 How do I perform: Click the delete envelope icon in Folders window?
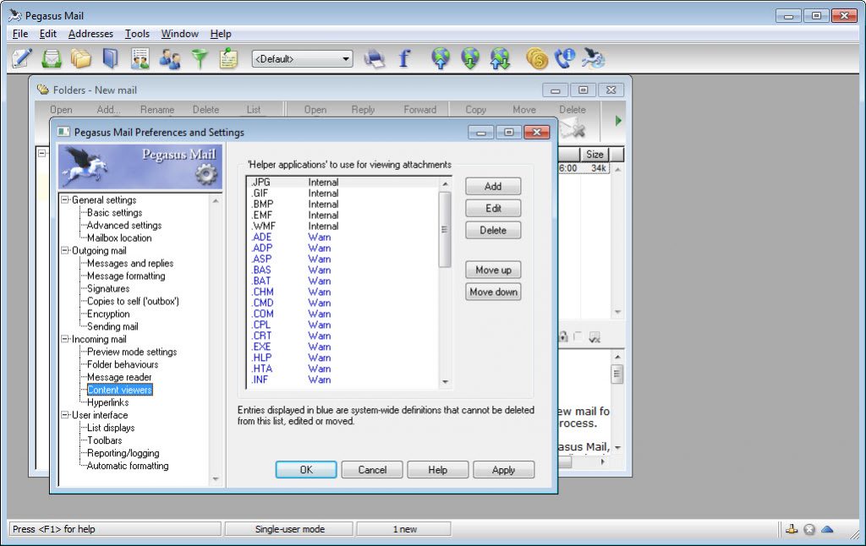[x=573, y=130]
